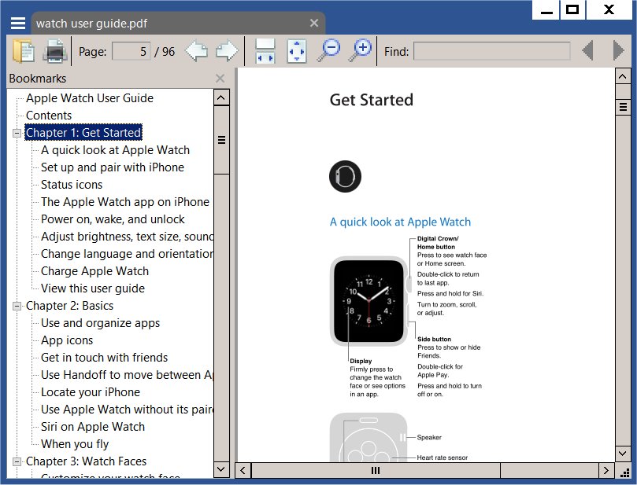Viewport: 637px width, 485px height.
Task: Open Get in touch with friends
Action: (x=105, y=358)
